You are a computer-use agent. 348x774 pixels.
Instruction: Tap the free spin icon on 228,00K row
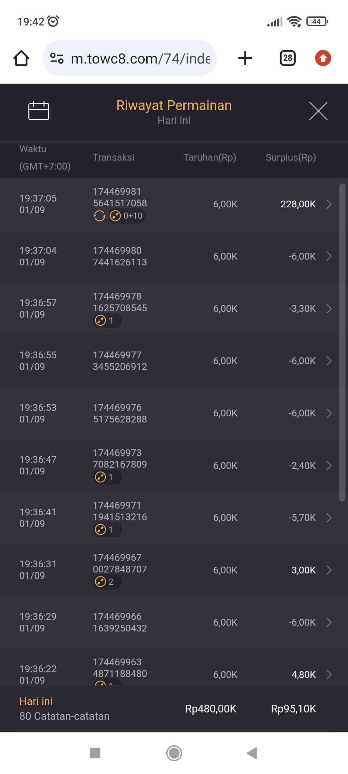tap(100, 216)
